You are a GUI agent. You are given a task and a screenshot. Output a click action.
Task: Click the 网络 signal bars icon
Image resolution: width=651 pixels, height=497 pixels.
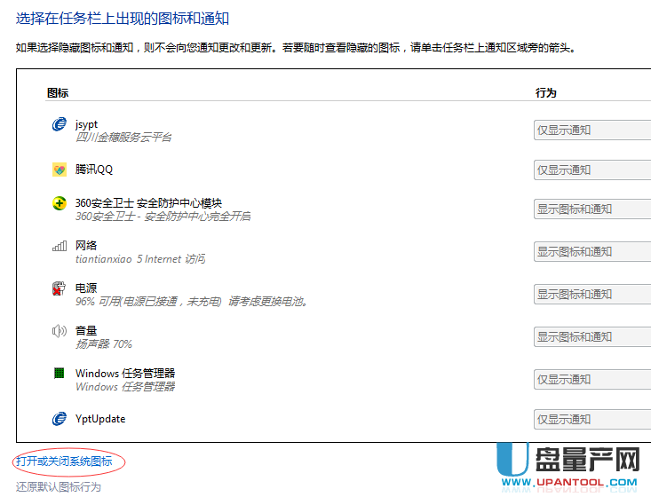tap(60, 246)
